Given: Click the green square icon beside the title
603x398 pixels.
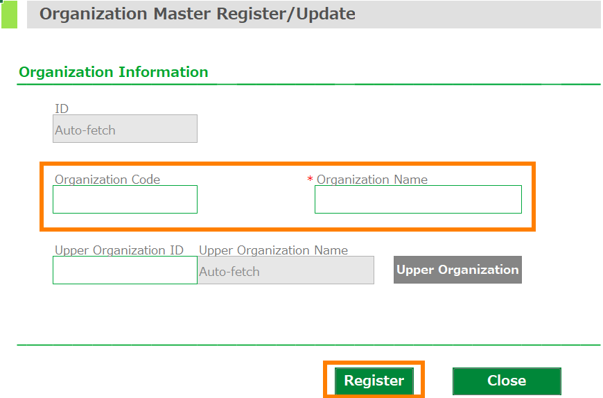Looking at the screenshot, I should [9, 15].
